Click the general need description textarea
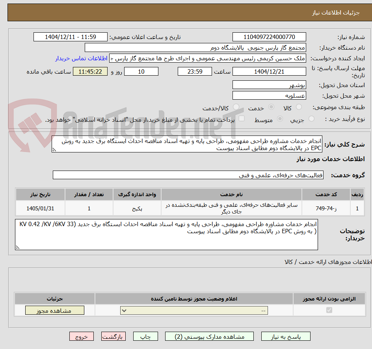The image size is (372, 349). point(187,144)
